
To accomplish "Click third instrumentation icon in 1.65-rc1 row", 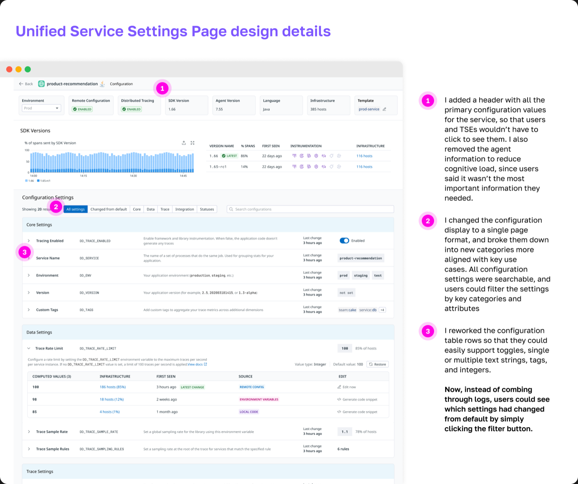I will click(309, 167).
